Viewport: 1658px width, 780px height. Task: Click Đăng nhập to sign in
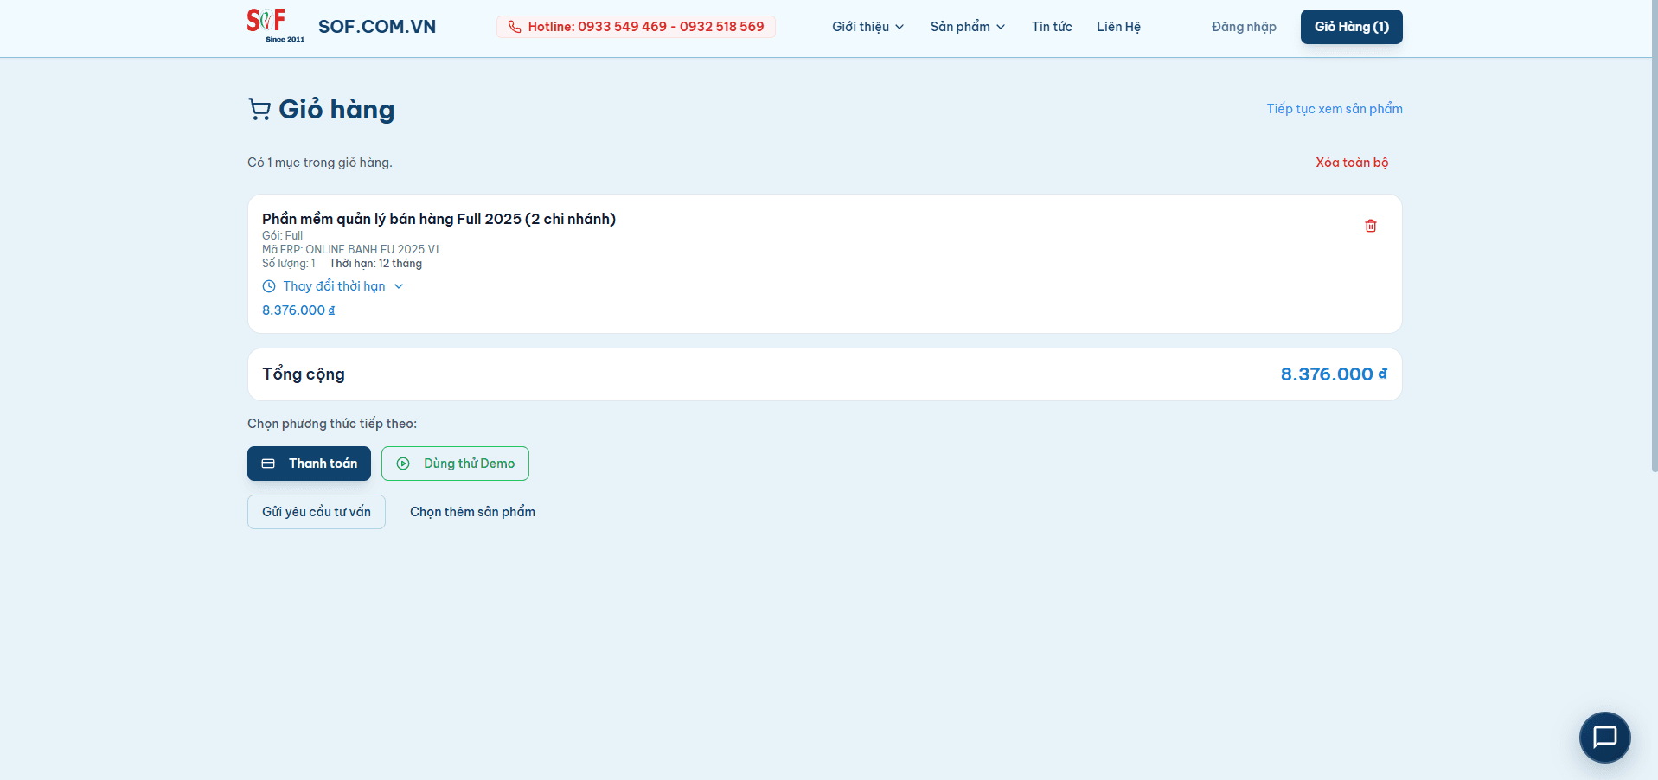click(1243, 26)
